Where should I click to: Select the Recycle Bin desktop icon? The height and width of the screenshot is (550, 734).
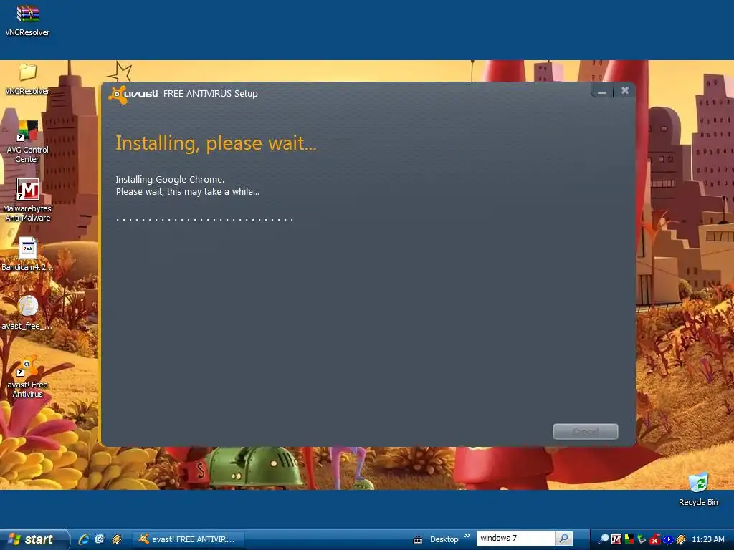(698, 489)
